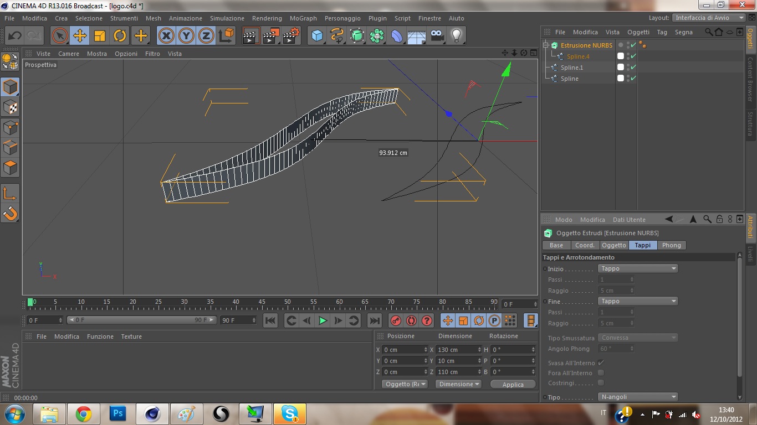Open the Tipo N-angoli dropdown
This screenshot has height=425, width=757.
pos(638,397)
